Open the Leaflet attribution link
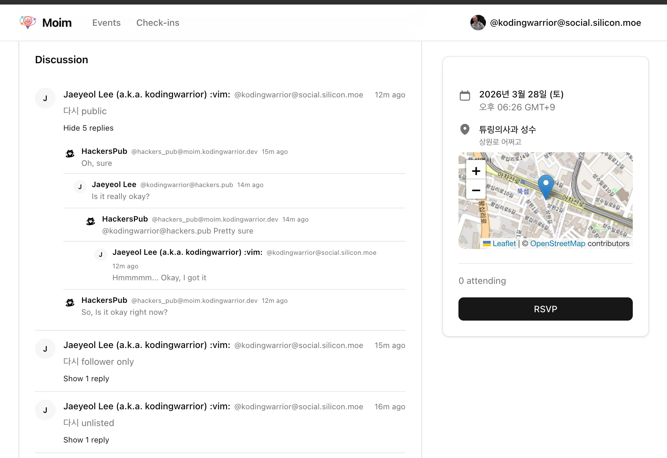The image size is (667, 458). tap(504, 244)
